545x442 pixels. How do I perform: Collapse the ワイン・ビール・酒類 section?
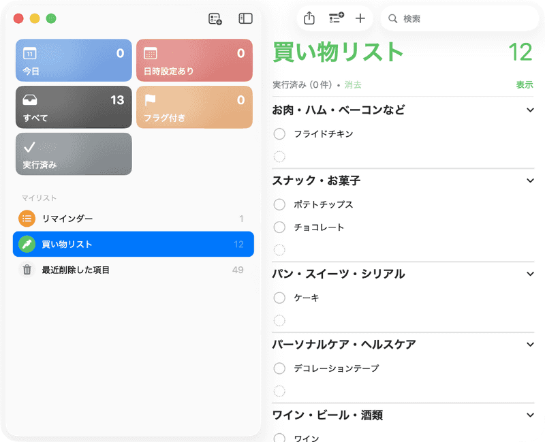click(x=529, y=414)
